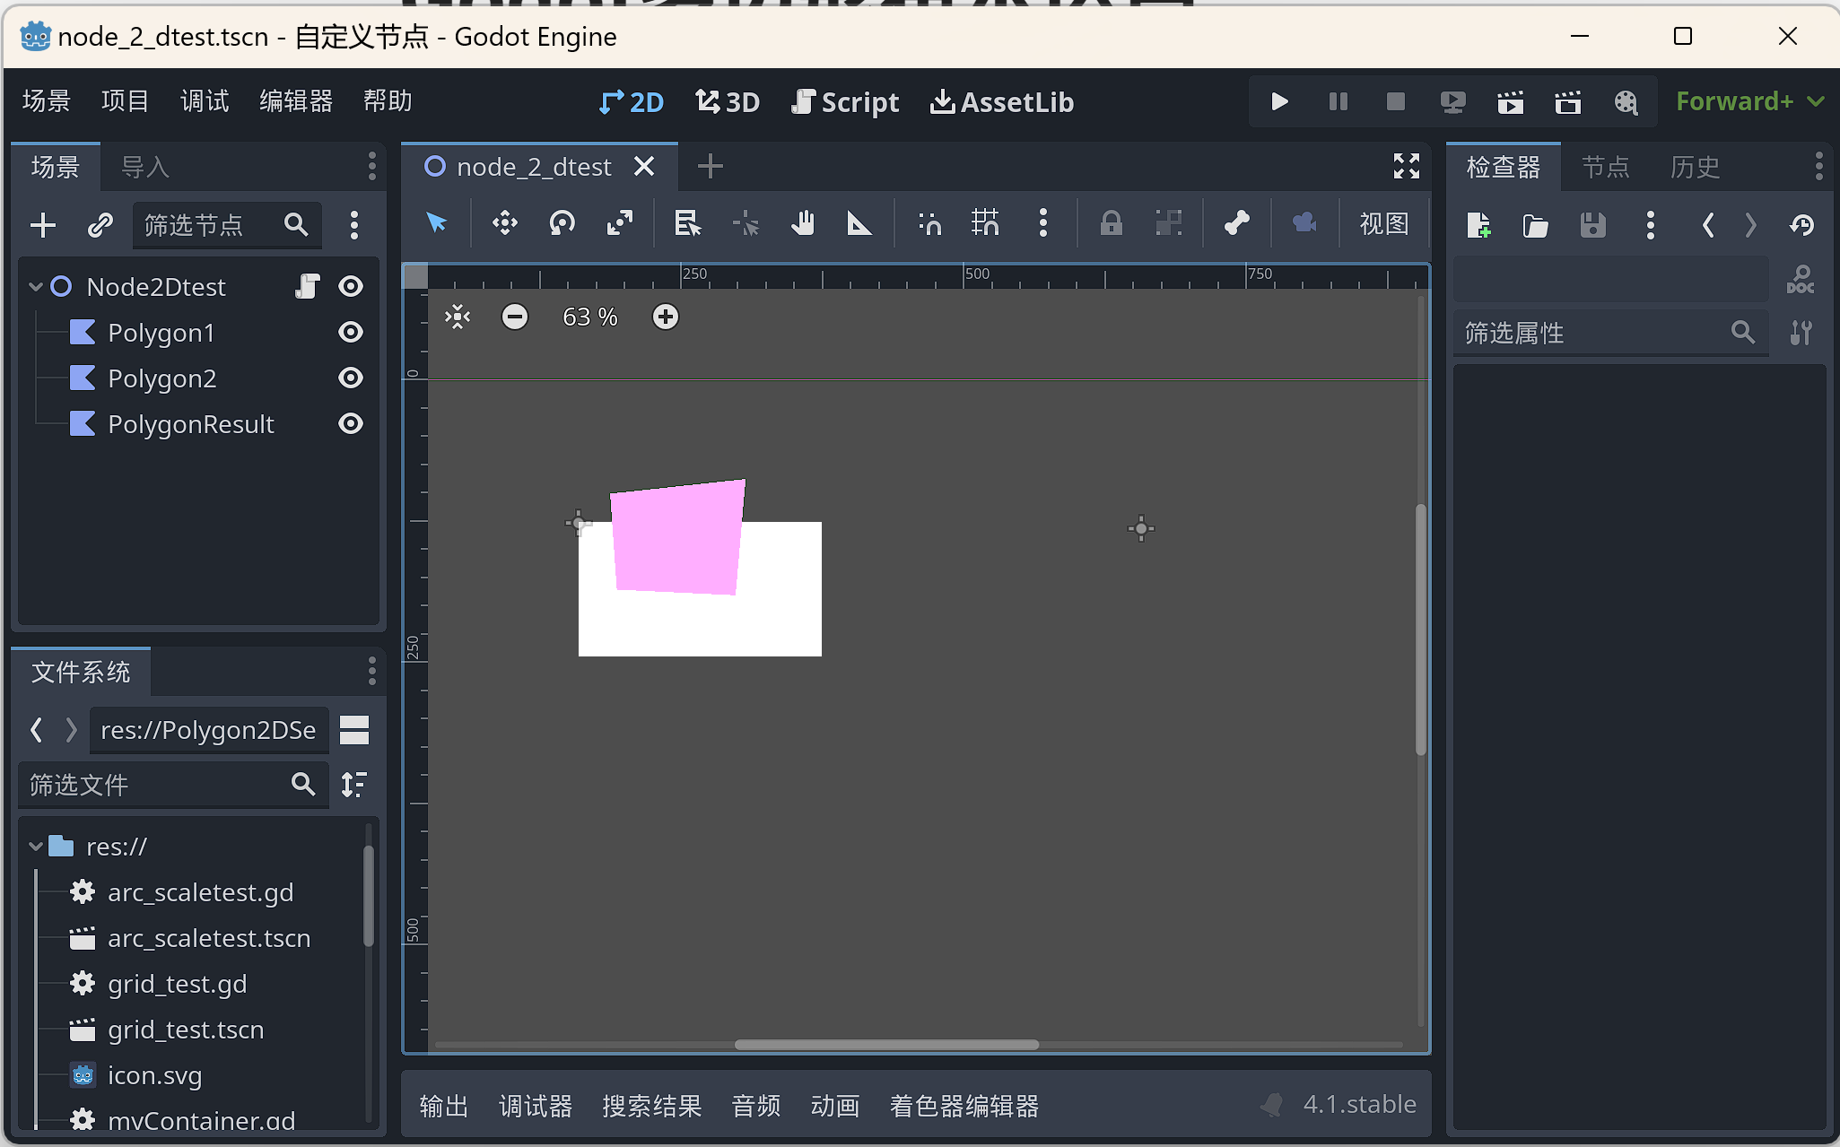Open the 视图 view button
Viewport: 1840px width, 1147px height.
tap(1383, 223)
